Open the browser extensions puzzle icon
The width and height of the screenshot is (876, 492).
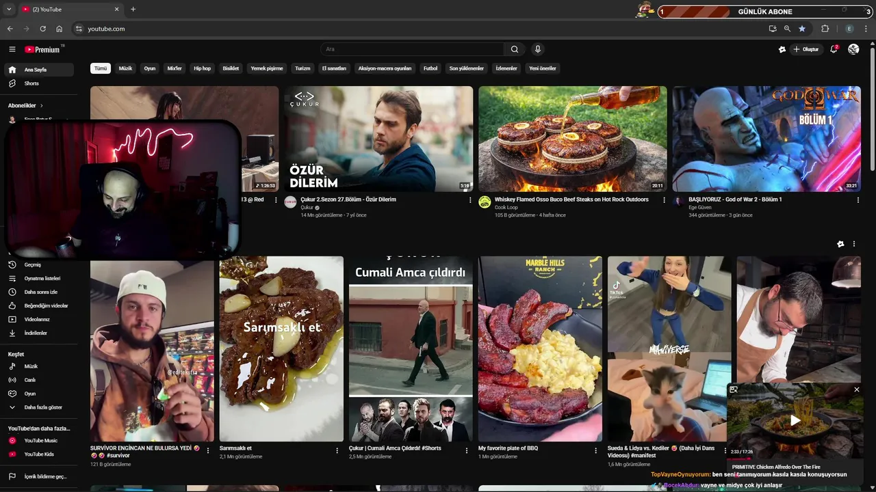[x=825, y=29]
